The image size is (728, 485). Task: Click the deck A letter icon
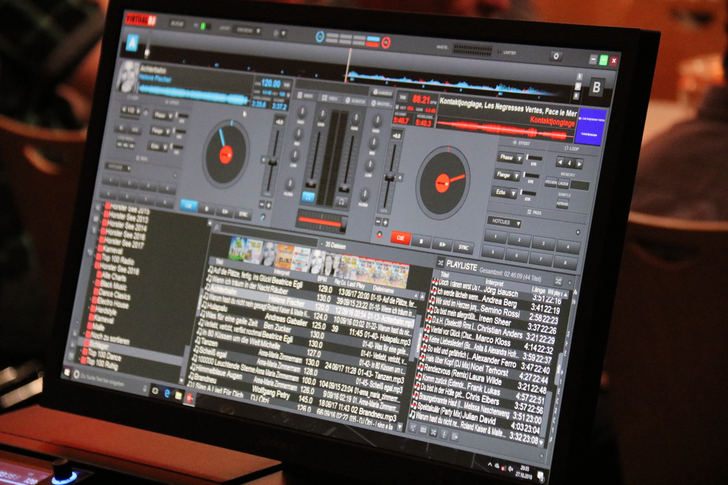tap(132, 44)
